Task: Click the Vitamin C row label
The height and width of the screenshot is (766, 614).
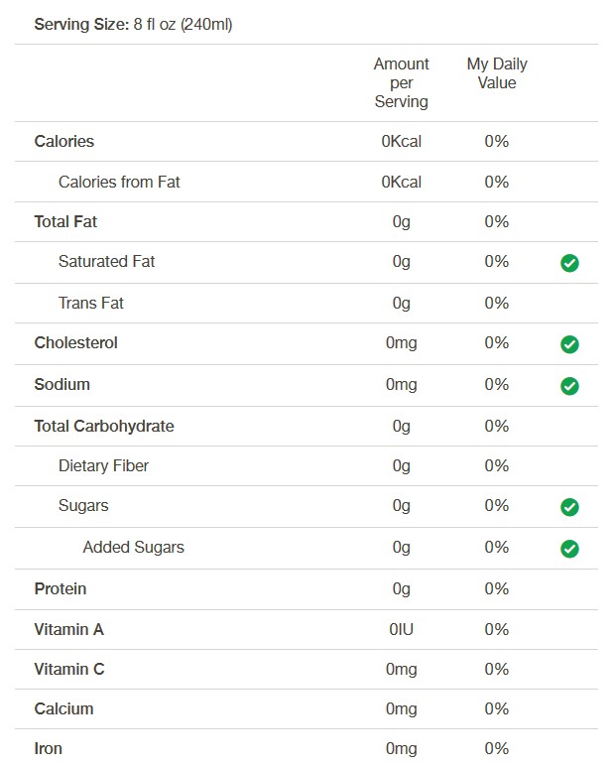Action: pyautogui.click(x=69, y=669)
